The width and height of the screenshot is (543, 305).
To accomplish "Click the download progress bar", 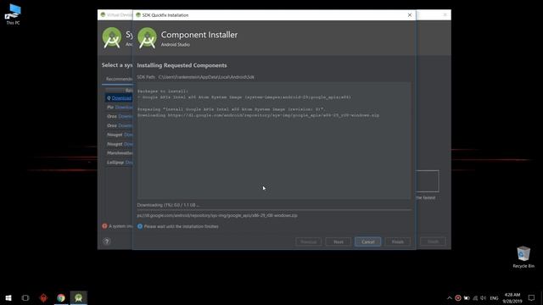I will pyautogui.click(x=274, y=210).
